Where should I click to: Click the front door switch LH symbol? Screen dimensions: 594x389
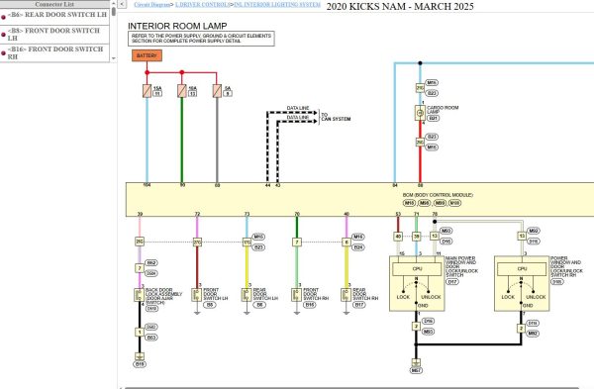pyautogui.click(x=197, y=295)
